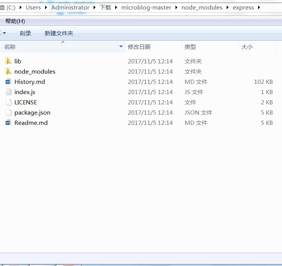Select the node_modules folder icon in list
This screenshot has width=282, height=266.
[8, 71]
